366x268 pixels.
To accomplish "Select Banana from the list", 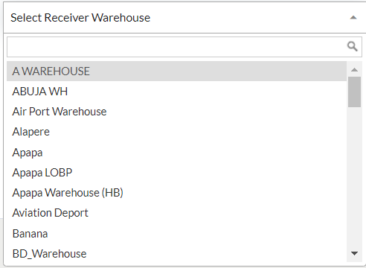I will (176, 234).
